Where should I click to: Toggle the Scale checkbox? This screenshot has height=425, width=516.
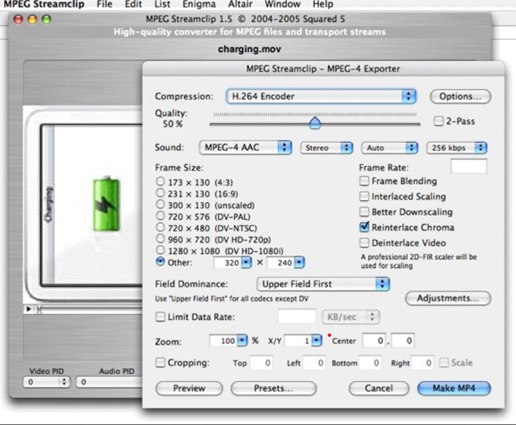(x=444, y=363)
